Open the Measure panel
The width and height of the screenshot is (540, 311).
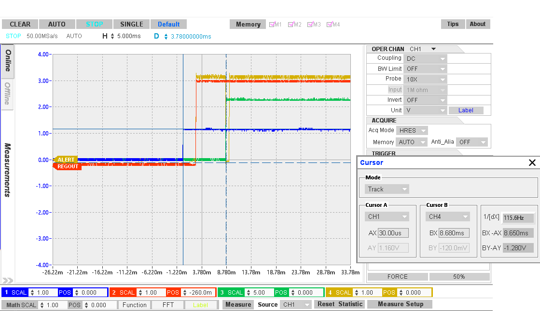click(x=237, y=304)
